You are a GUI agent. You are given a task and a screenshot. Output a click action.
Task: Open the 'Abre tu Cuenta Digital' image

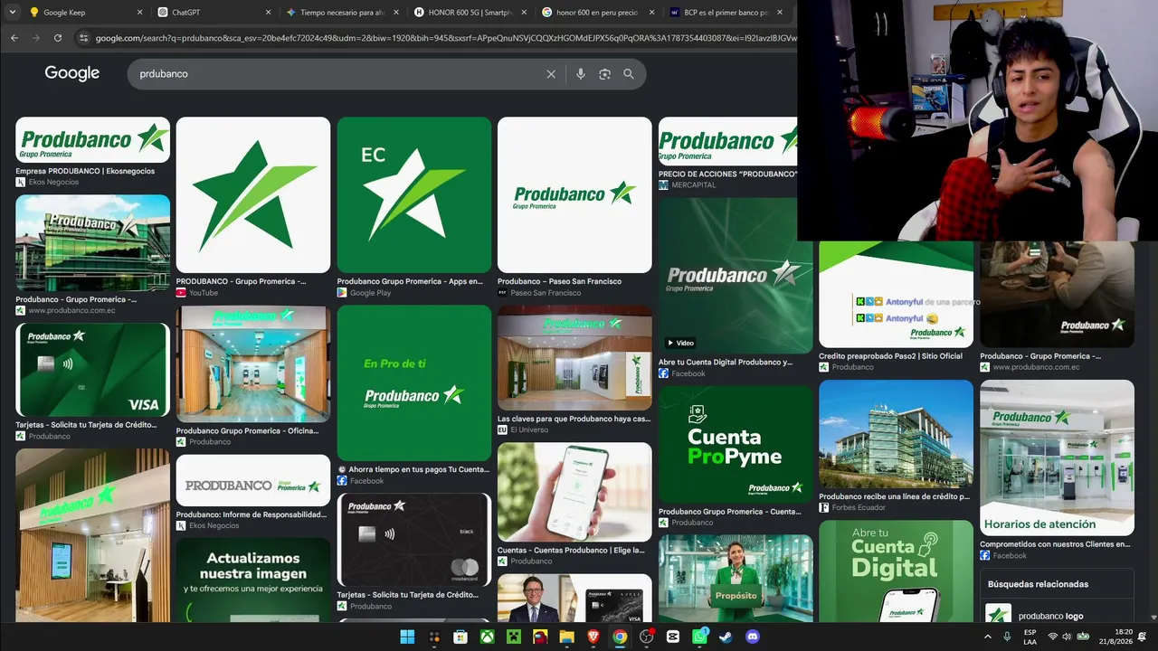(896, 571)
